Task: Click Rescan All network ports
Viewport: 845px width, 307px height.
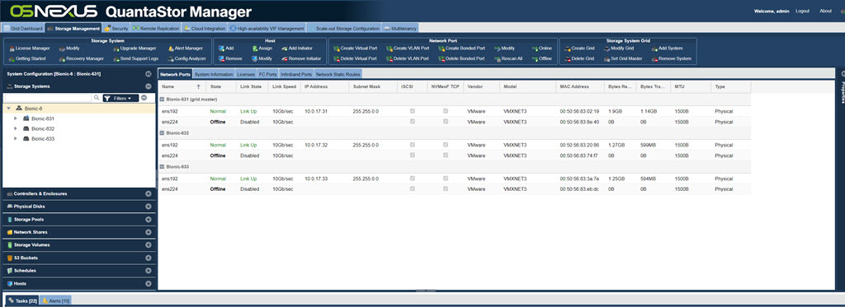Action: tap(507, 58)
